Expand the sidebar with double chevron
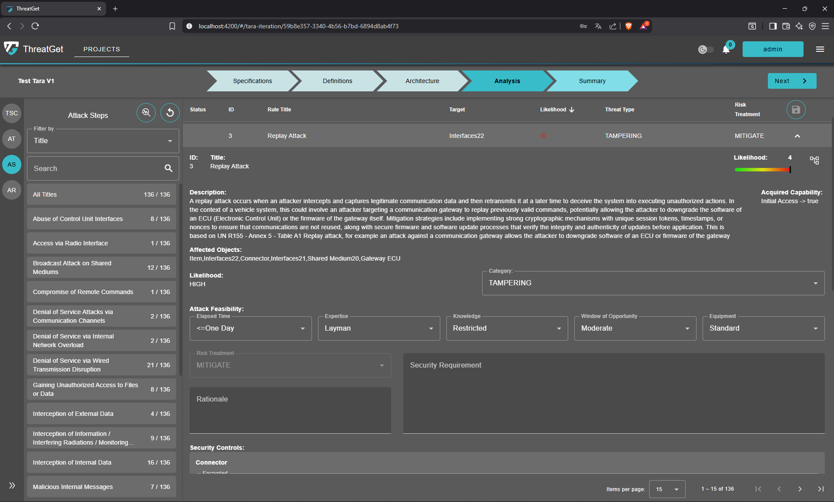Viewport: 834px width, 502px height. pyautogui.click(x=12, y=485)
